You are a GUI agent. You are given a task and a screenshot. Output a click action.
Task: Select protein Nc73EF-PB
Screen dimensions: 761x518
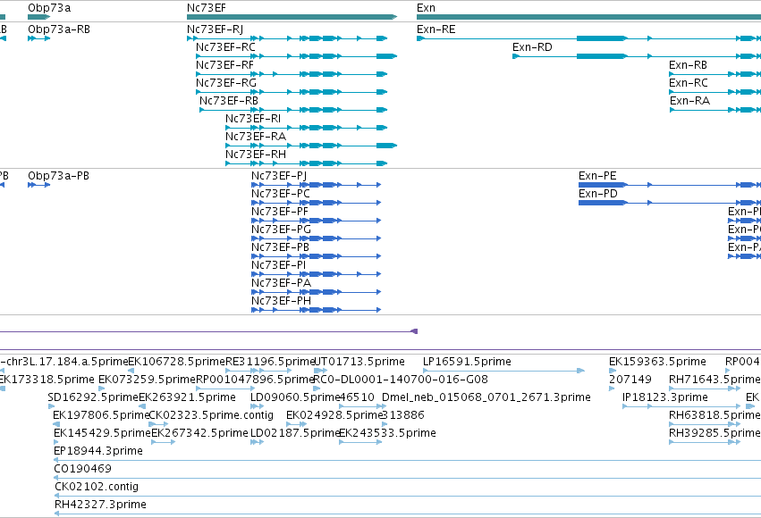[280, 247]
